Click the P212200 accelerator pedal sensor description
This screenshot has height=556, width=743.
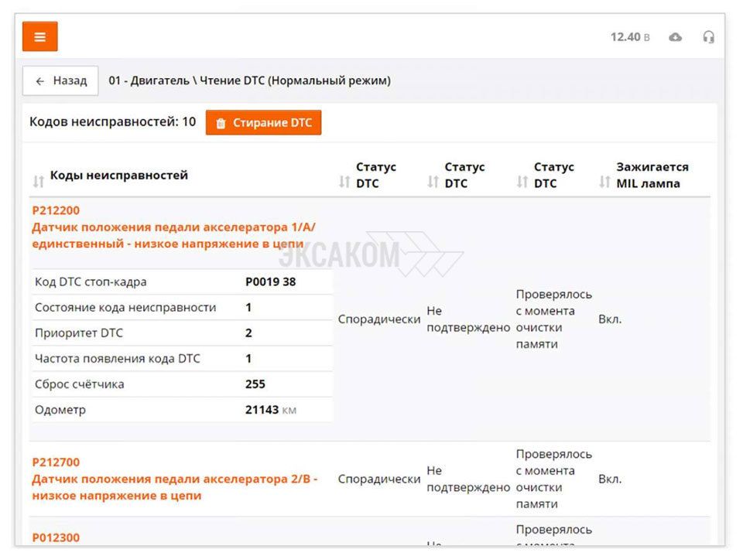tap(173, 235)
